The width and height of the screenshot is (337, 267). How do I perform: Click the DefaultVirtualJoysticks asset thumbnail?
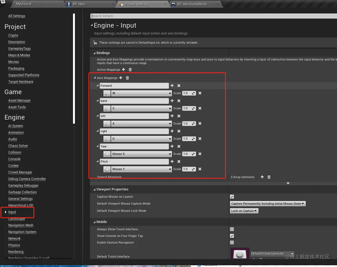click(240, 253)
